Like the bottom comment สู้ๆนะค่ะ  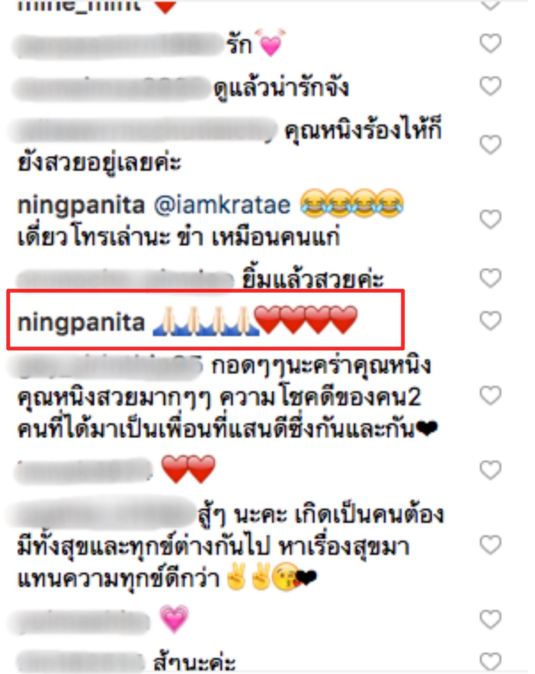490,662
